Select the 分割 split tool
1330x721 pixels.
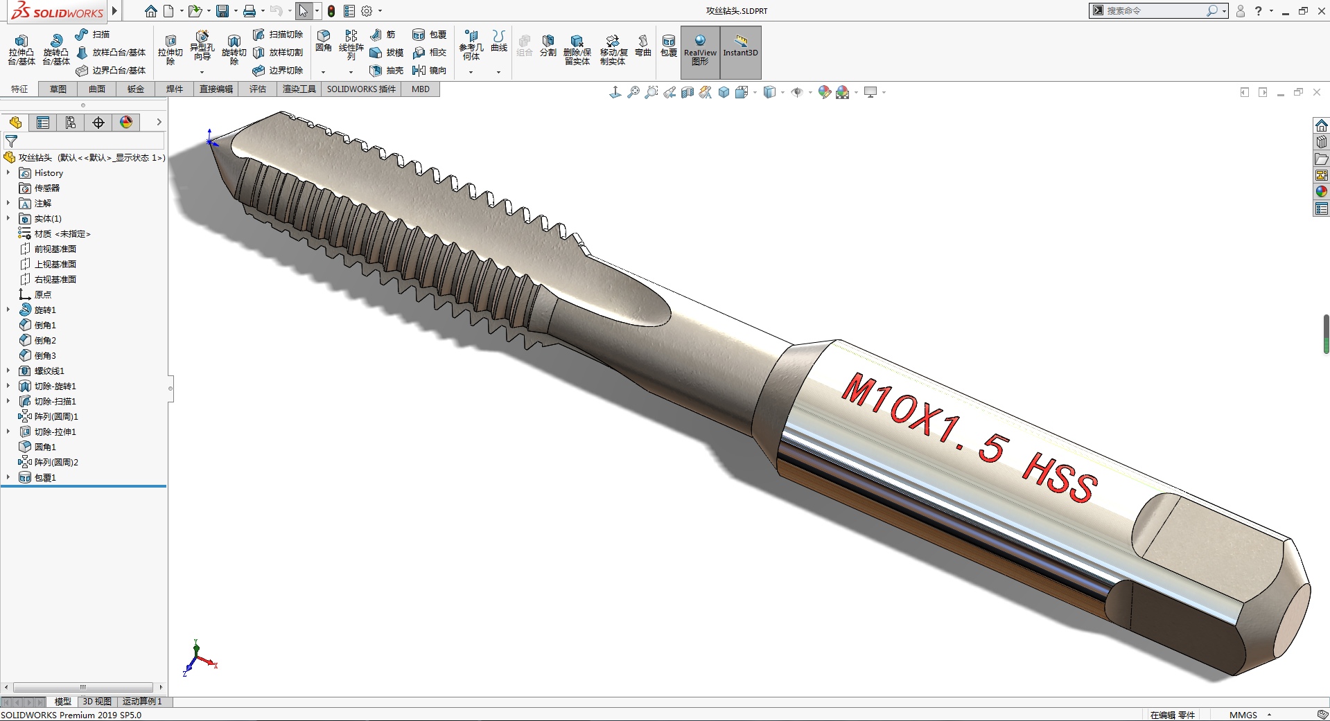(x=548, y=46)
